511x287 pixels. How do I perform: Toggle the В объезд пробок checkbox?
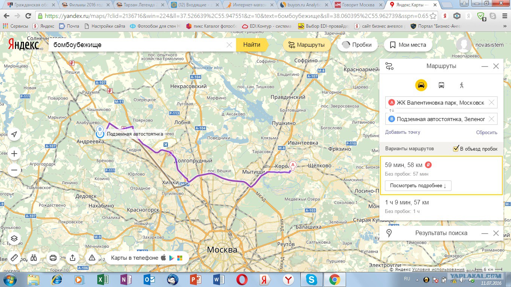point(456,149)
